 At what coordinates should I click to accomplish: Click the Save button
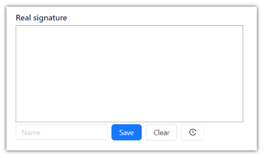[x=127, y=132]
